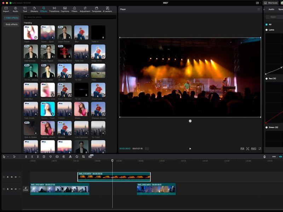Switch to the Captions tab
This screenshot has height=212, width=283.
pos(65,9)
